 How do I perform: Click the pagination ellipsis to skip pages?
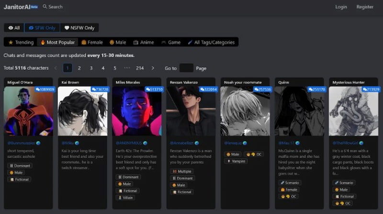[x=127, y=68]
